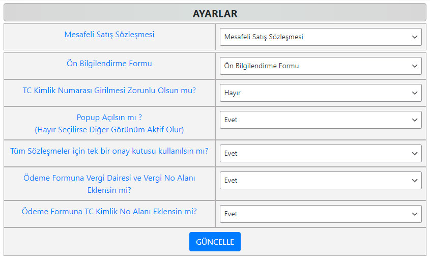
Task: Click the Popup Açılsın mı label text
Action: (109, 118)
